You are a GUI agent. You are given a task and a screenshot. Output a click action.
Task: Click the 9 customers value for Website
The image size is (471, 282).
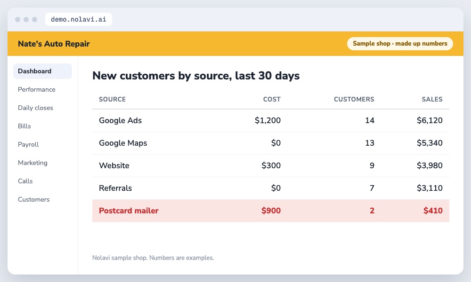(x=372, y=165)
